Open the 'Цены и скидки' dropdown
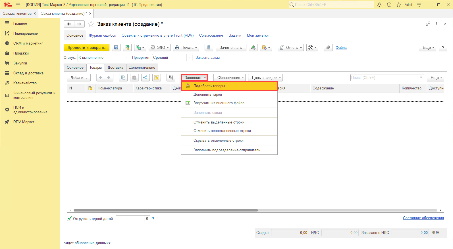453x249 pixels. (266, 78)
